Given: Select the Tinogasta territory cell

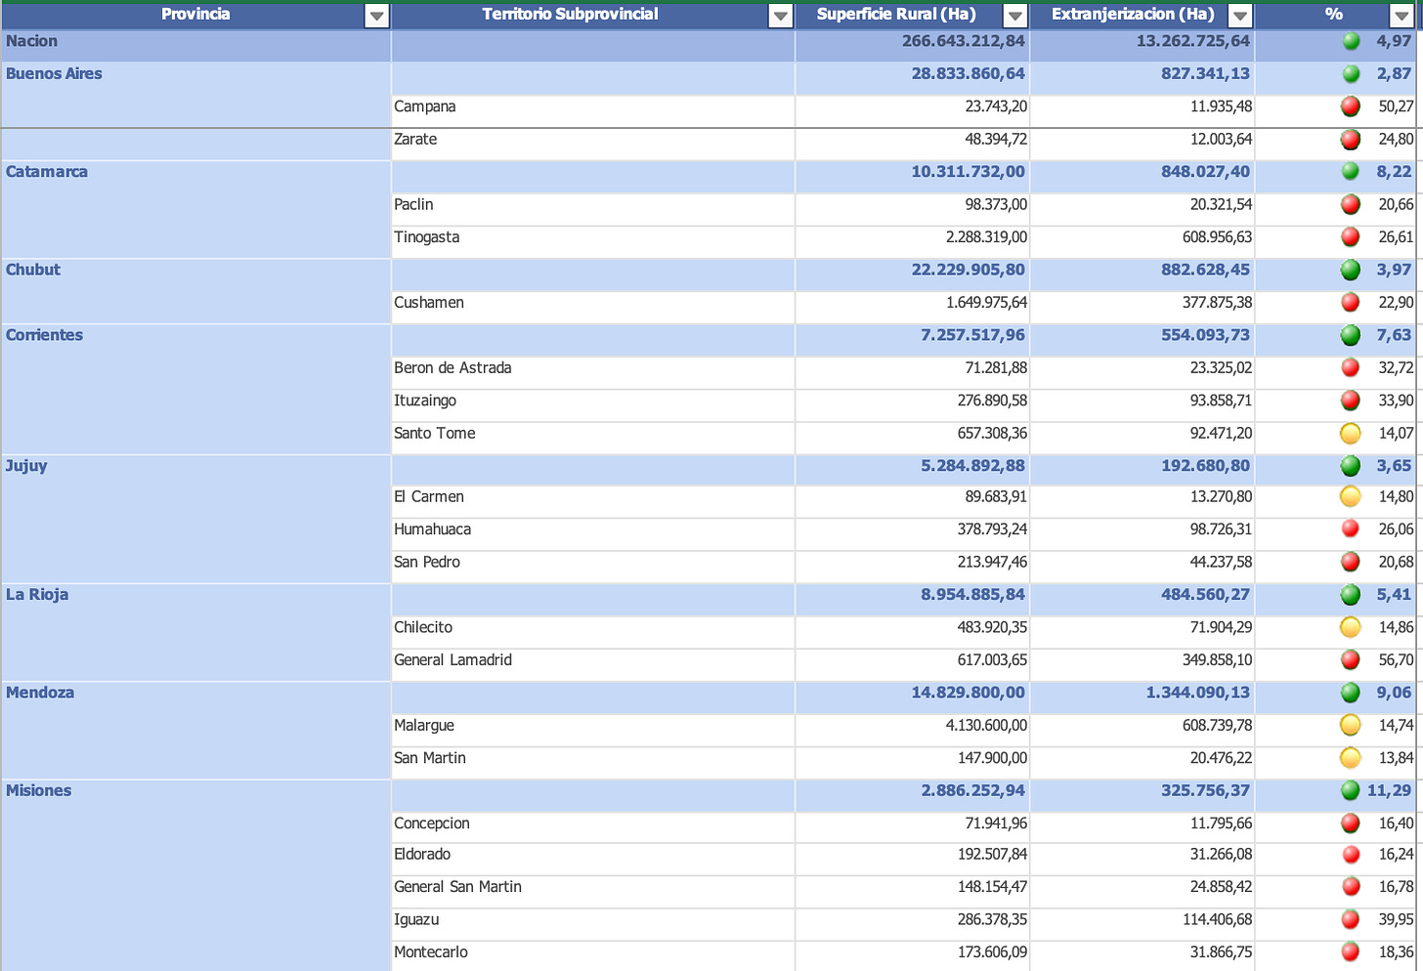Looking at the screenshot, I should click(593, 237).
